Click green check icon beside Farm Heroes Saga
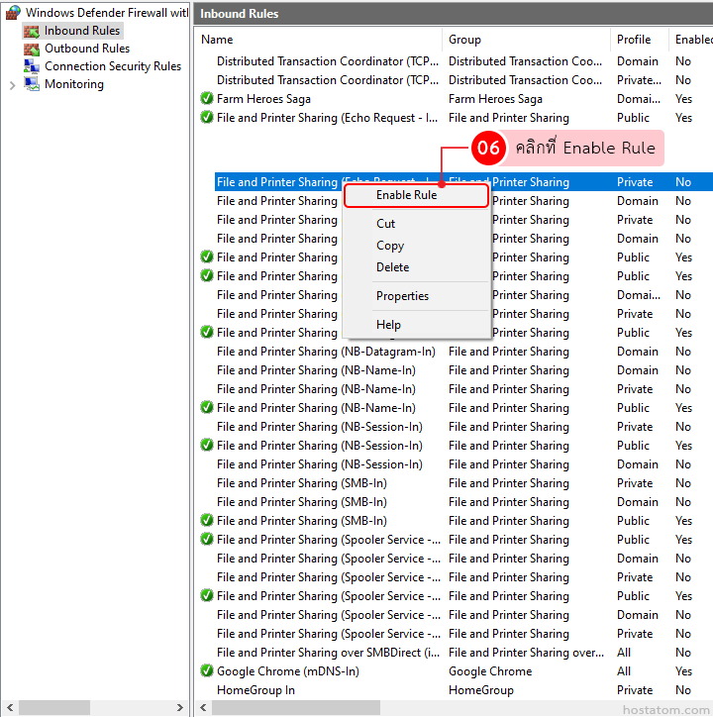Viewport: 713px width, 717px height. [x=207, y=99]
